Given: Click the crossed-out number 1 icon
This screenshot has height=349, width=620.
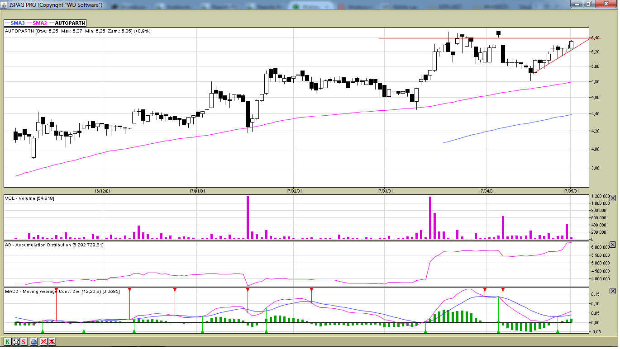Looking at the screenshot, I should click(52, 342).
